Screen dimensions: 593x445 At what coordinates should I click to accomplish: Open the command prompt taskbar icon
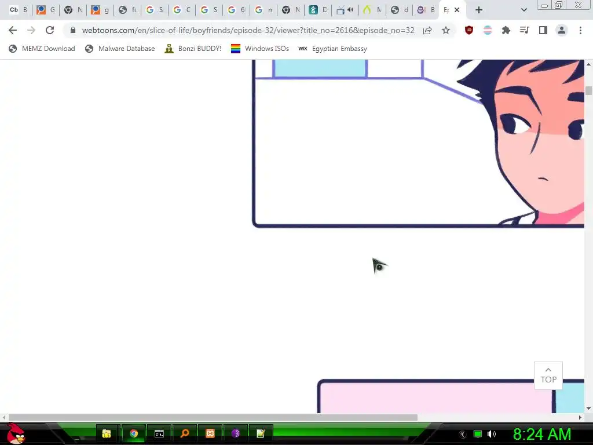coord(159,433)
